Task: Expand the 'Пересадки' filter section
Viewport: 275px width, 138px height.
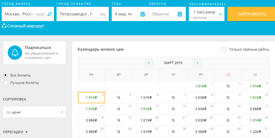Action: pyautogui.click(x=15, y=132)
